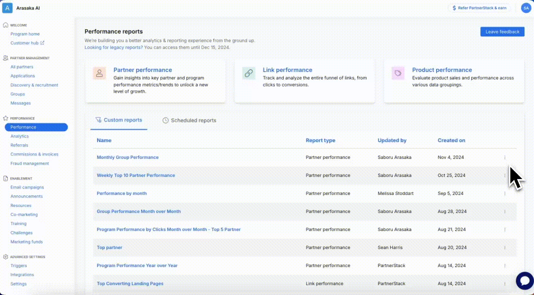
Task: Open the Analytics page
Action: tap(20, 136)
